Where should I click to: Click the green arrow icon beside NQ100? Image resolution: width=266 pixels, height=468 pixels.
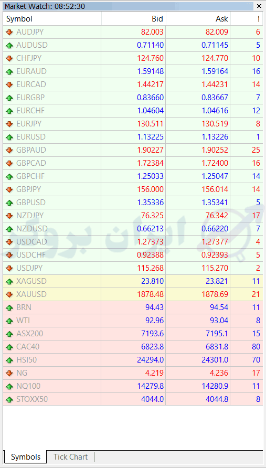tap(9, 386)
